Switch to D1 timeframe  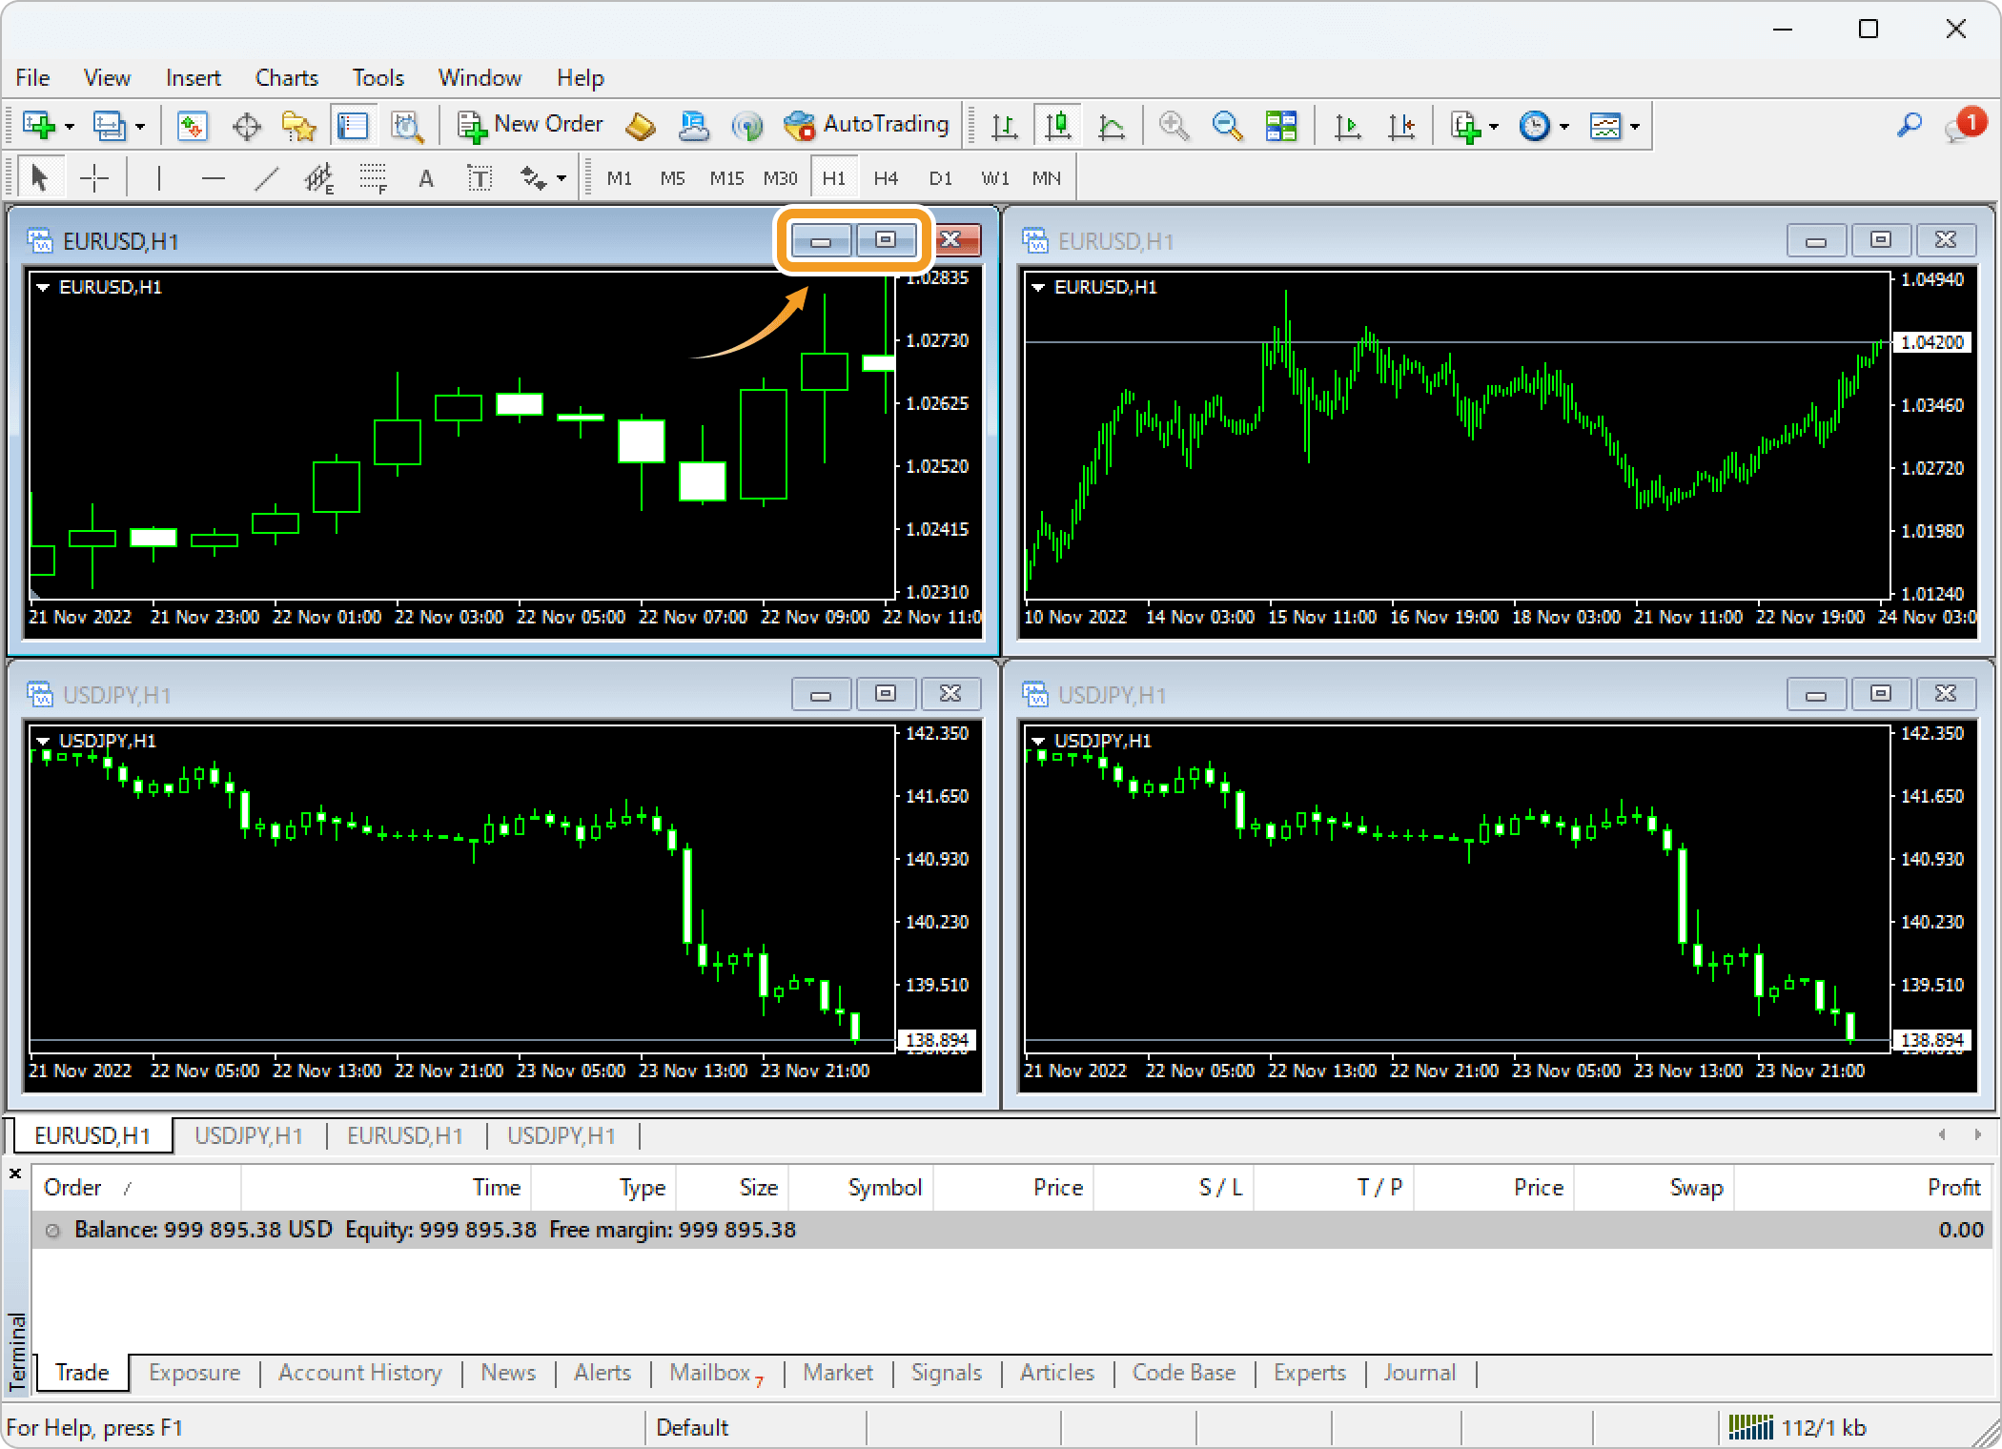click(x=940, y=178)
